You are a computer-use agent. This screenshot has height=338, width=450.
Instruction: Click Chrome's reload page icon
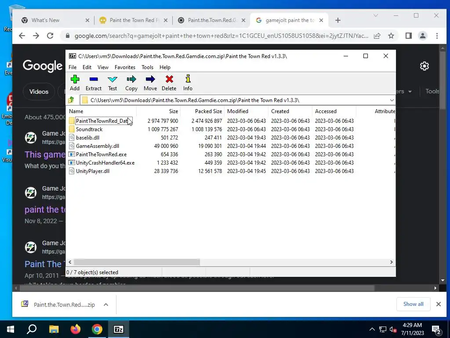pos(50,36)
